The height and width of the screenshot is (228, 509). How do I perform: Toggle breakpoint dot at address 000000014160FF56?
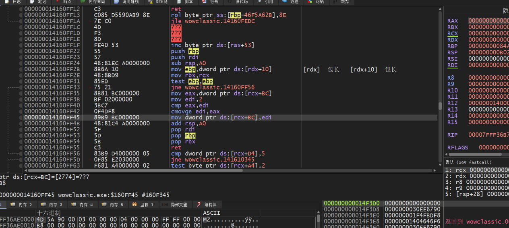(21, 153)
